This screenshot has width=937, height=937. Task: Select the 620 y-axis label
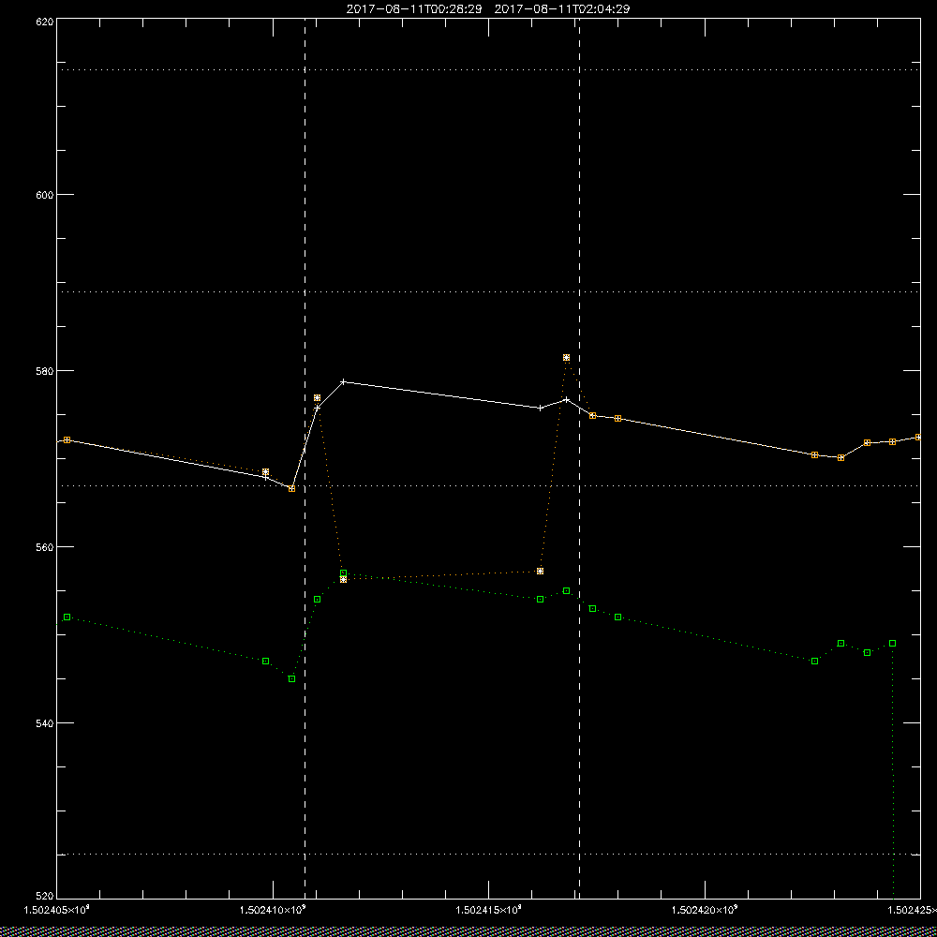coord(45,22)
